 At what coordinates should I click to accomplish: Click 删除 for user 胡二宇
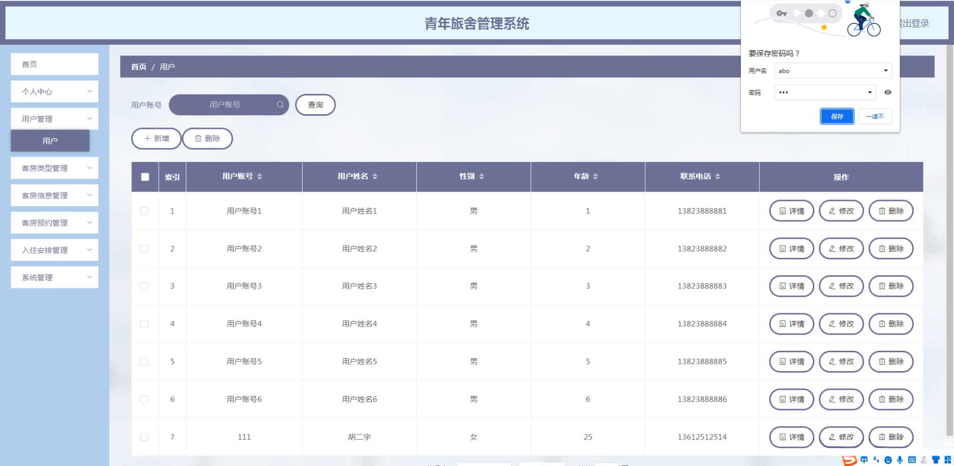pyautogui.click(x=891, y=437)
